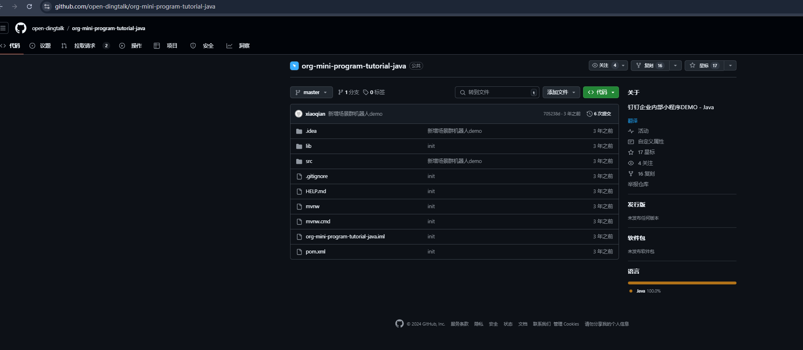Expand the 添加文件 dropdown
This screenshot has height=350, width=803.
pos(561,92)
